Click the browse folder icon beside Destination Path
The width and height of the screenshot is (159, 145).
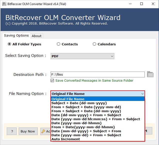click(x=150, y=74)
